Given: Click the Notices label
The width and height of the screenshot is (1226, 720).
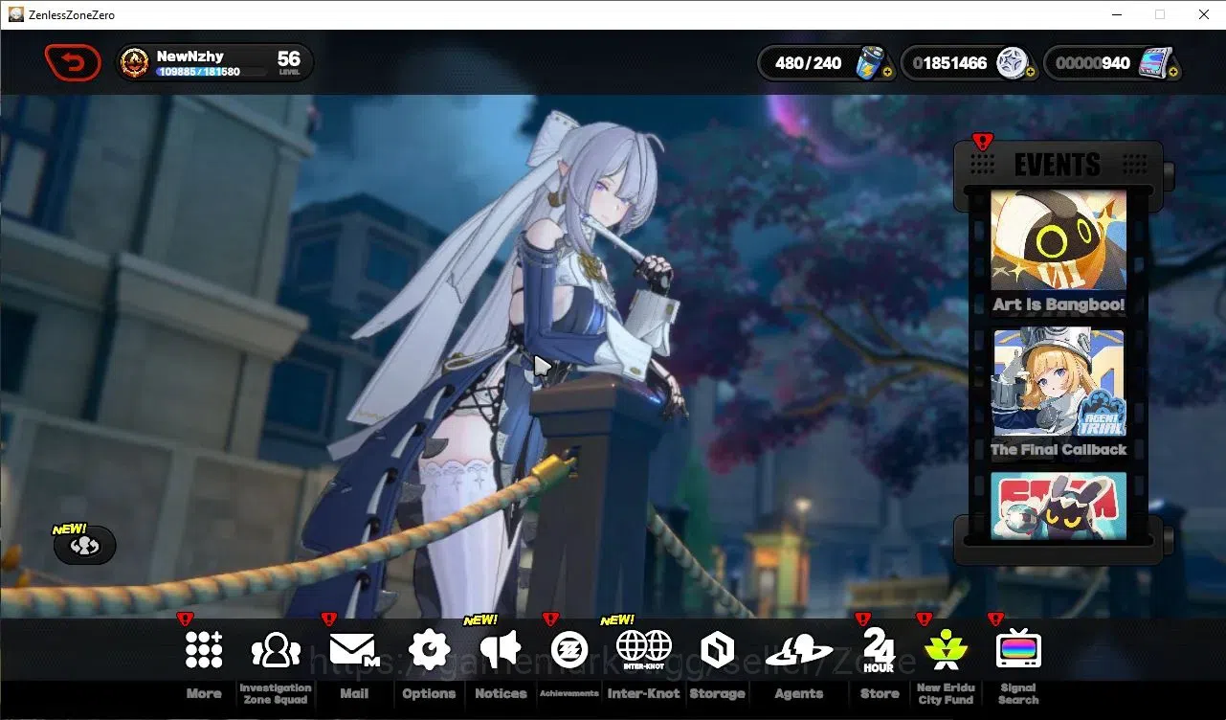Looking at the screenshot, I should 501,693.
